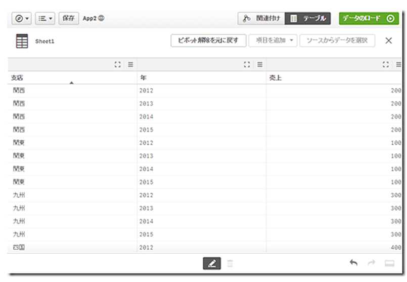Open the 項目を追加 dropdown
Viewport: 407px width, 282px height.
click(273, 41)
